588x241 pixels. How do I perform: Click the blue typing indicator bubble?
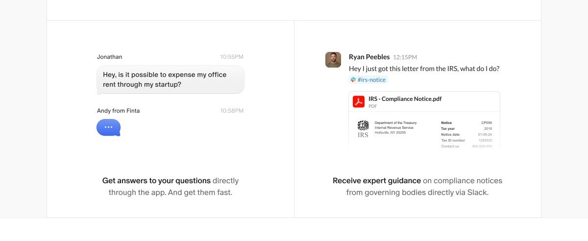[x=108, y=127]
